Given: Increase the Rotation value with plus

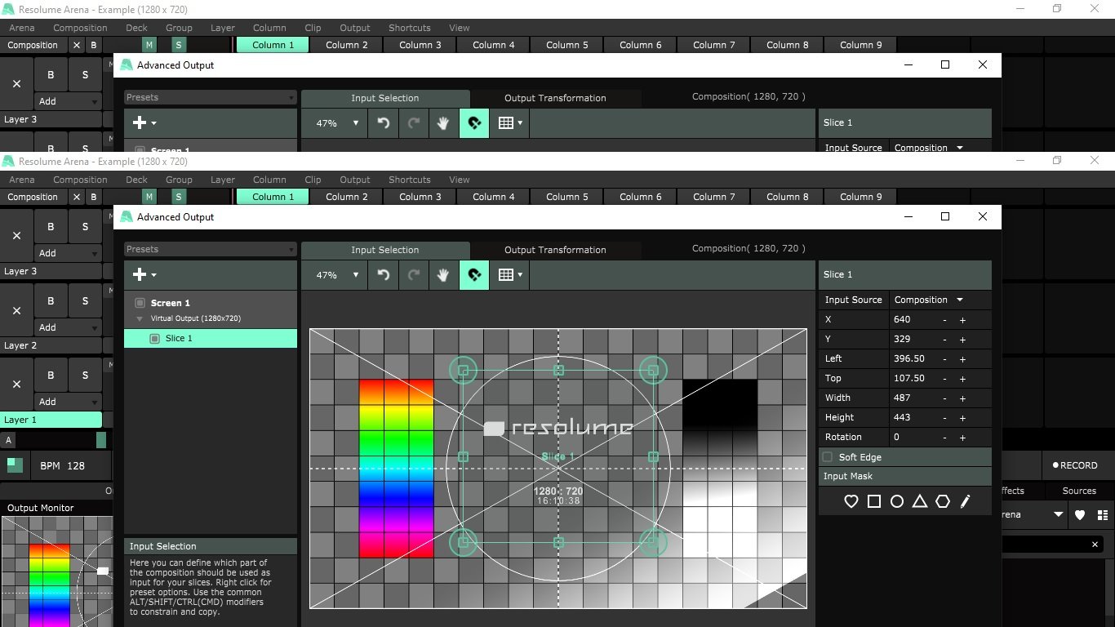Looking at the screenshot, I should [x=962, y=438].
